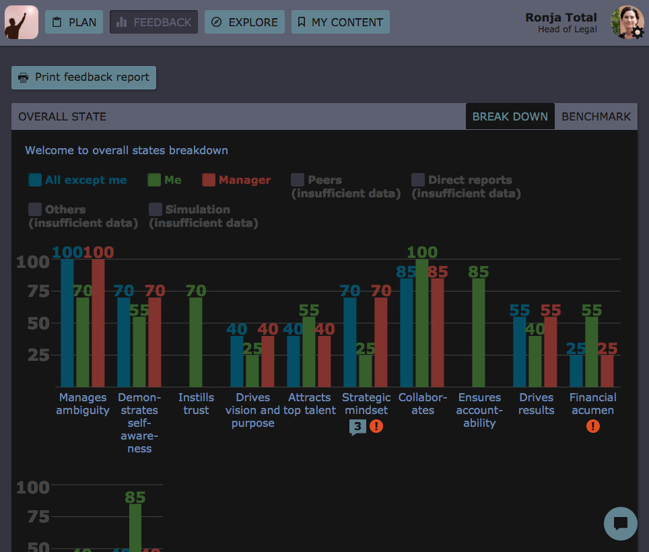Click the 'Head of Legal' job title
The height and width of the screenshot is (552, 649).
click(567, 30)
